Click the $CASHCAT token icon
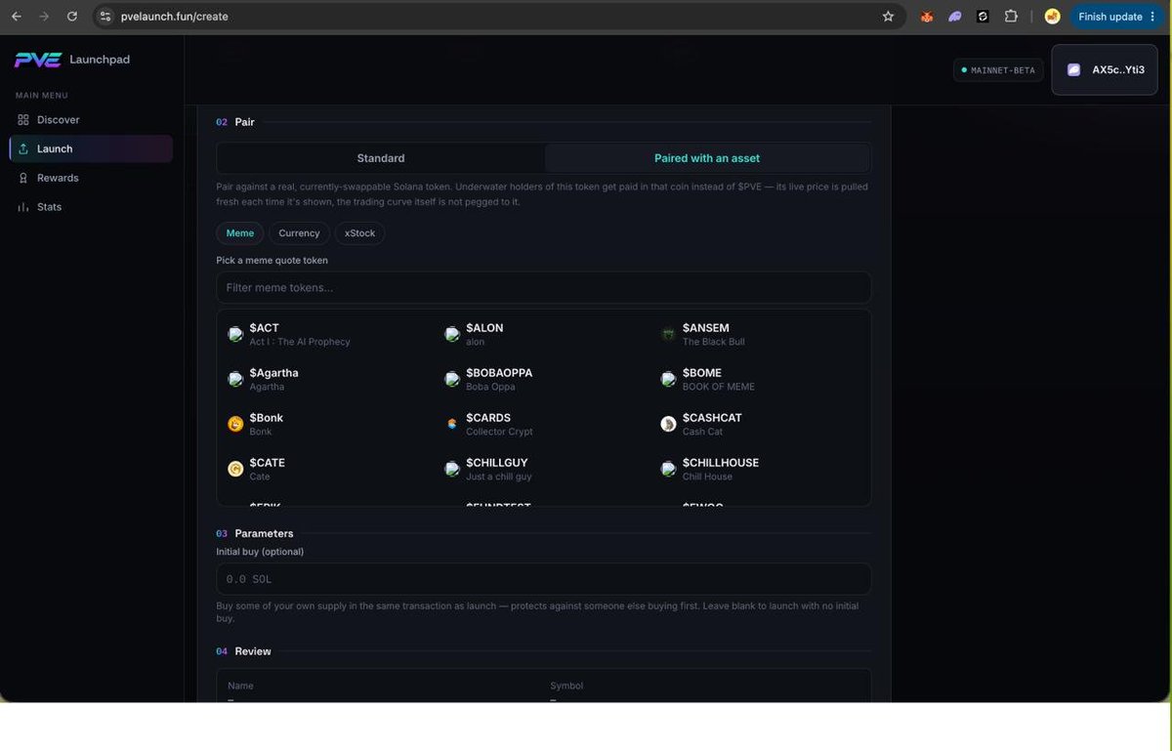The height and width of the screenshot is (751, 1172). coord(668,424)
